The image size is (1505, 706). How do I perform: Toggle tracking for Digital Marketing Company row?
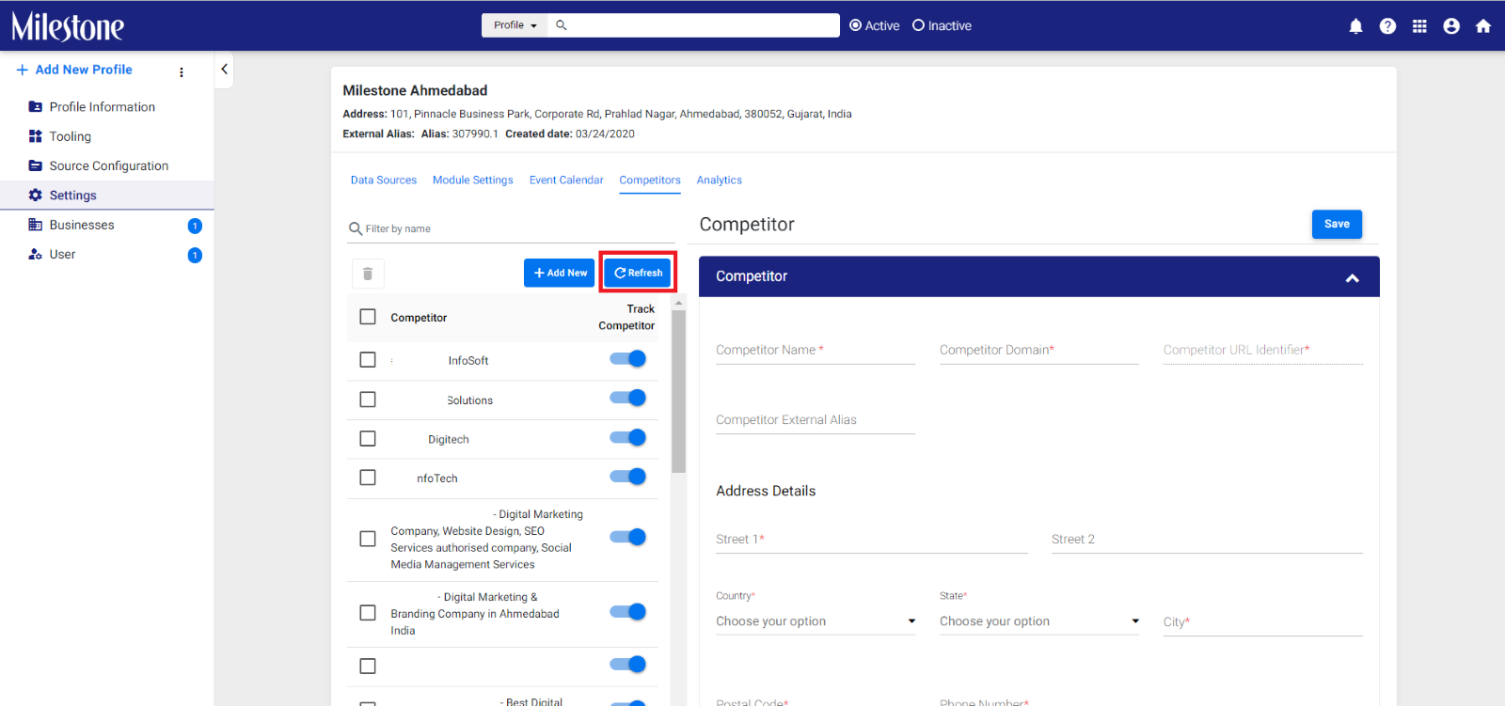tap(628, 537)
